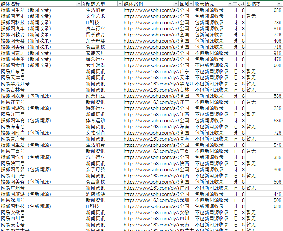
Task: Expand the 收录情况 filter dropdown
Action: (x=230, y=4)
